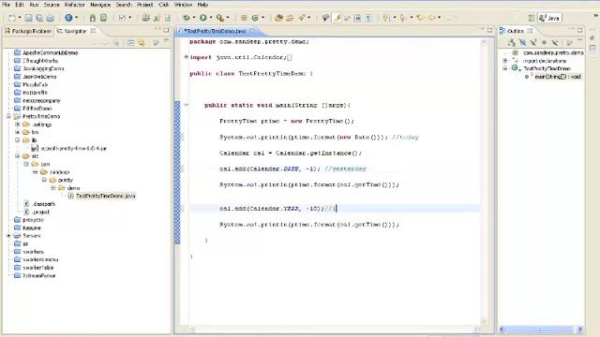The image size is (600, 337).
Task: Click the Previous Annotation toolbar icon
Action: point(402,18)
